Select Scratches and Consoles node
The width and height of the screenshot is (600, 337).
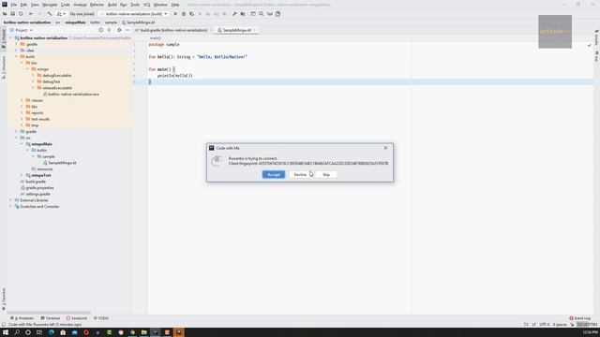pyautogui.click(x=37, y=206)
